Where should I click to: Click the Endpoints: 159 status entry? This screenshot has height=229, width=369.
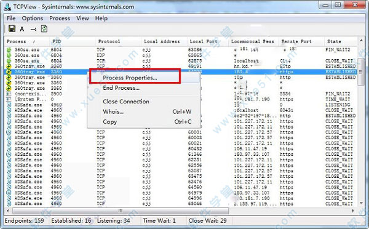click(24, 221)
